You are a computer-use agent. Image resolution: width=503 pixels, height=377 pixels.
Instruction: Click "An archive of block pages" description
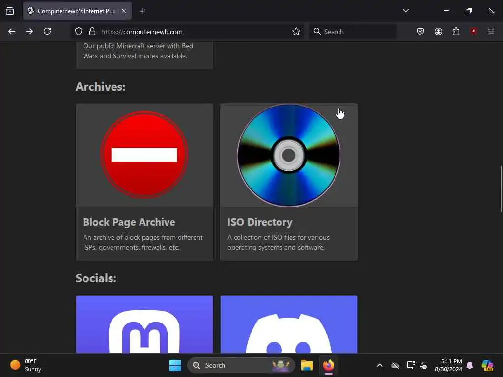[x=143, y=242]
